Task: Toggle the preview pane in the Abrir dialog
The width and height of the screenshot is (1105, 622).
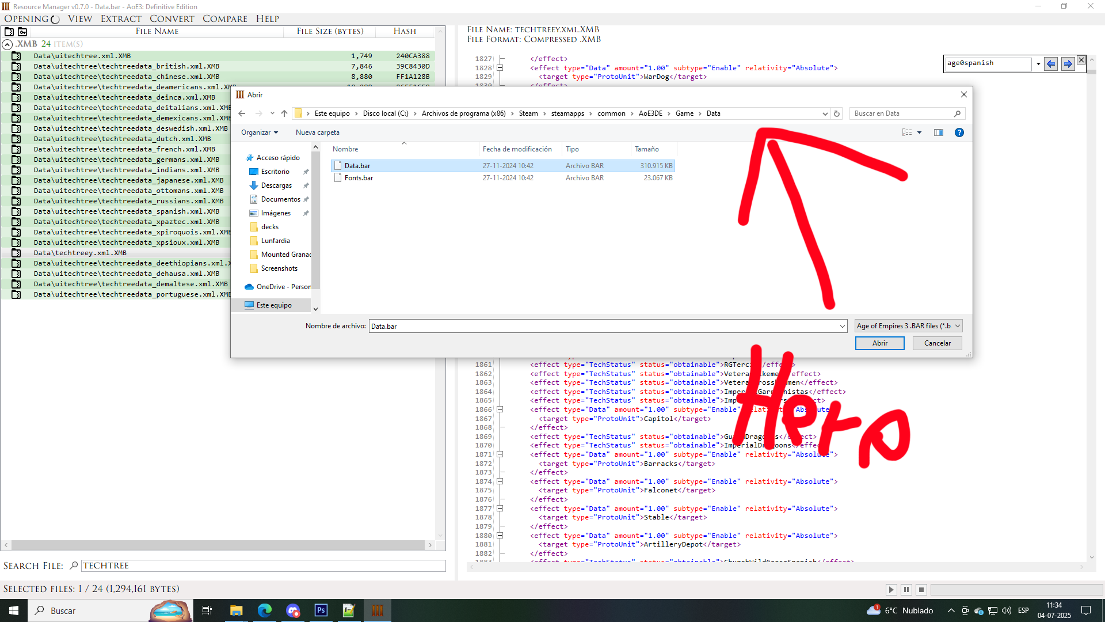Action: (938, 132)
